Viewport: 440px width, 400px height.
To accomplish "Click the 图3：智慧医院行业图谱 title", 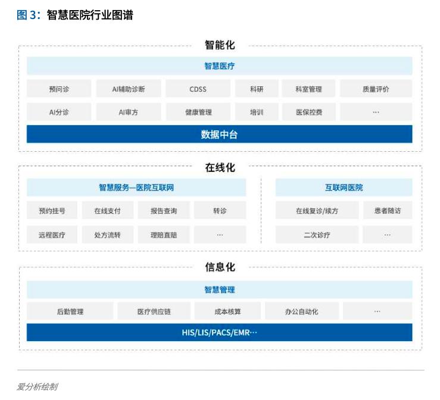I will click(74, 15).
